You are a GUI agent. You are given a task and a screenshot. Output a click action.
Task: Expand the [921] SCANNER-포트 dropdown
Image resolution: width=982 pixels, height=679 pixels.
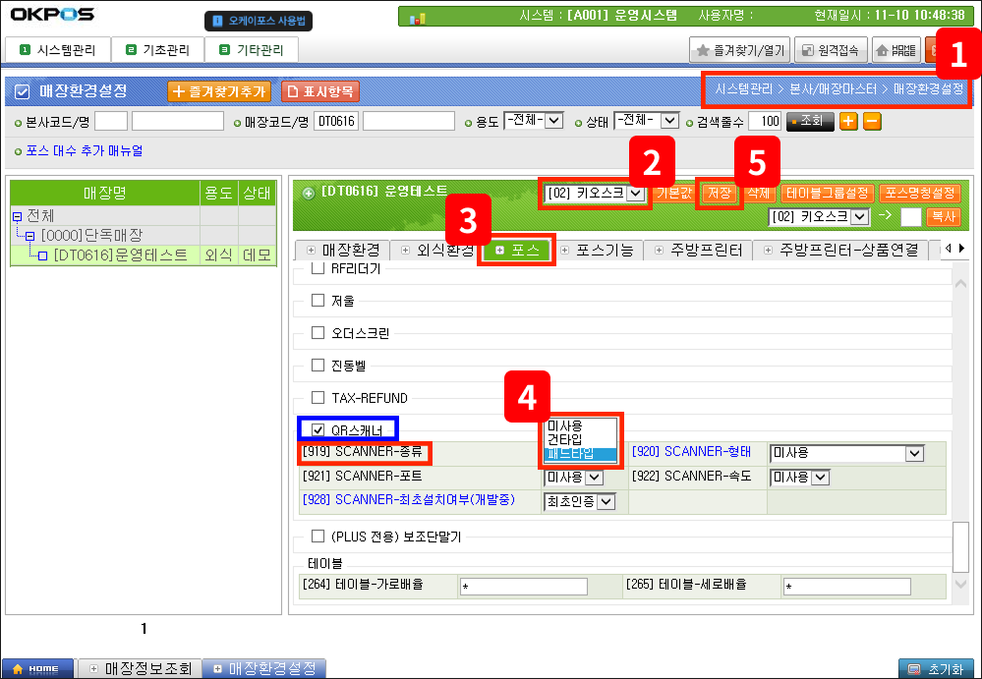tap(593, 478)
